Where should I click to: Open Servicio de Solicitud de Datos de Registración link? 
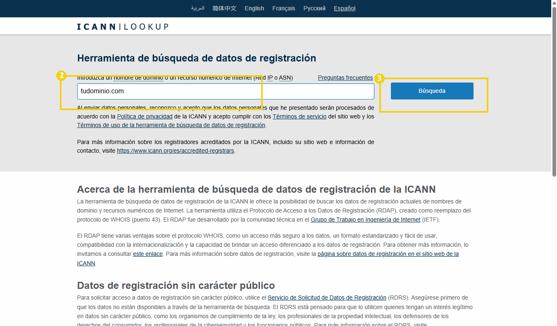click(327, 298)
